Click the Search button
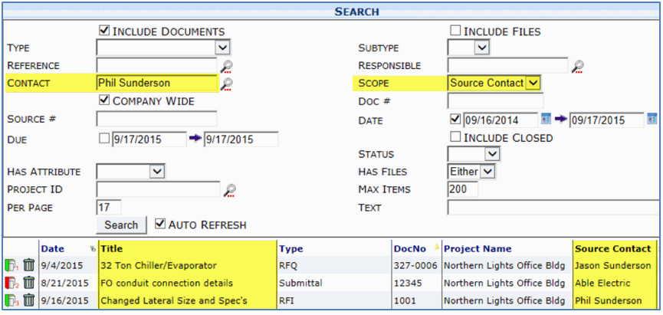This screenshot has height=315, width=663. pos(121,225)
